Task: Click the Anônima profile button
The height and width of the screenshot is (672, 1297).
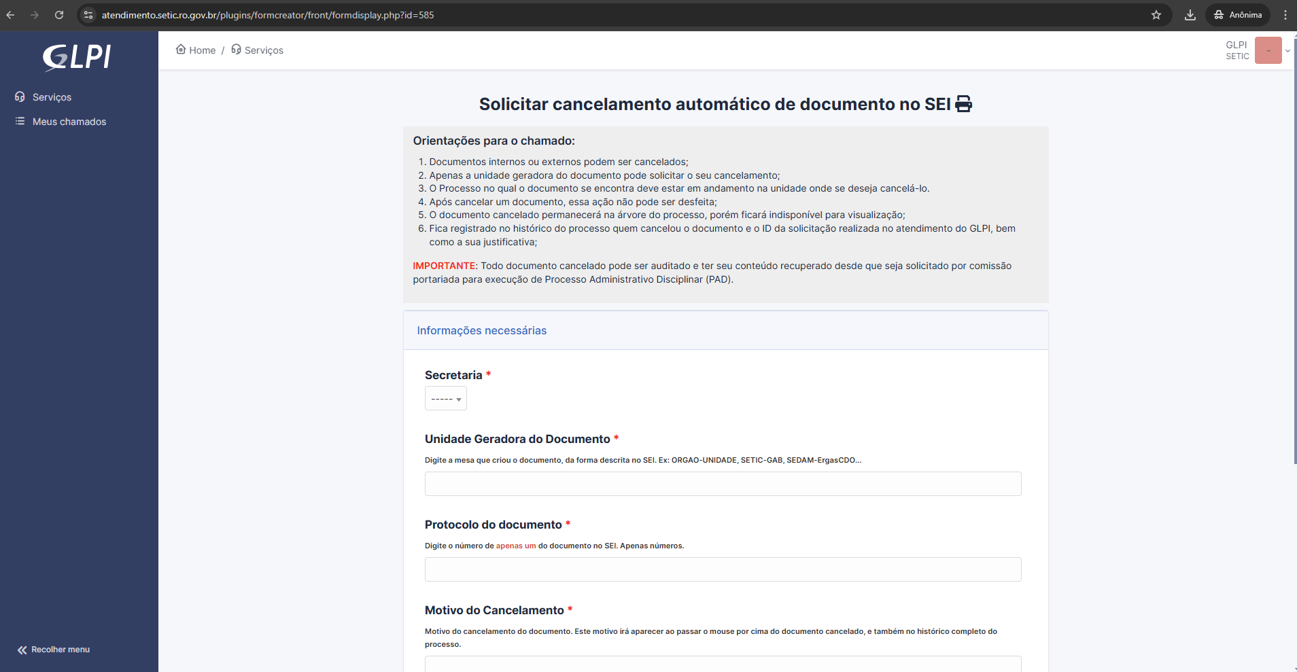Action: coord(1239,14)
